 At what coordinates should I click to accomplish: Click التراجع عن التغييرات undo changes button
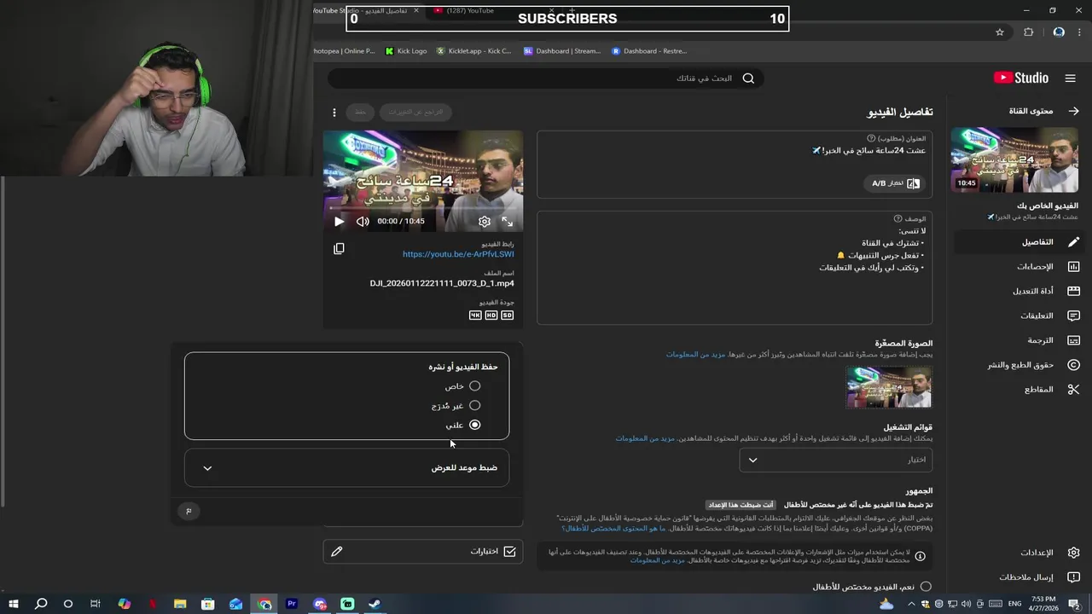click(x=415, y=112)
